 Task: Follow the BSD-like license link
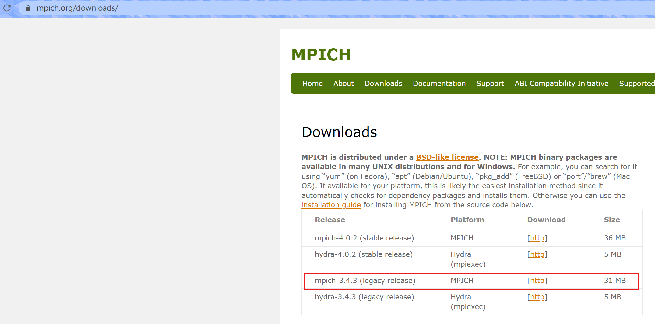click(447, 157)
